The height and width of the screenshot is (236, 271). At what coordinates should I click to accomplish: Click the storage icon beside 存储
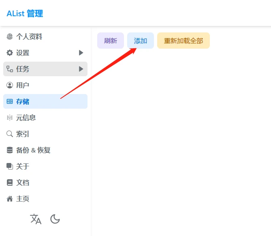coord(10,101)
